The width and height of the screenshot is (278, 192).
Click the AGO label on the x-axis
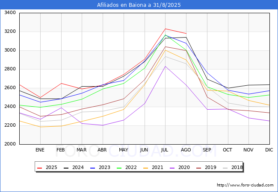tap(186, 150)
